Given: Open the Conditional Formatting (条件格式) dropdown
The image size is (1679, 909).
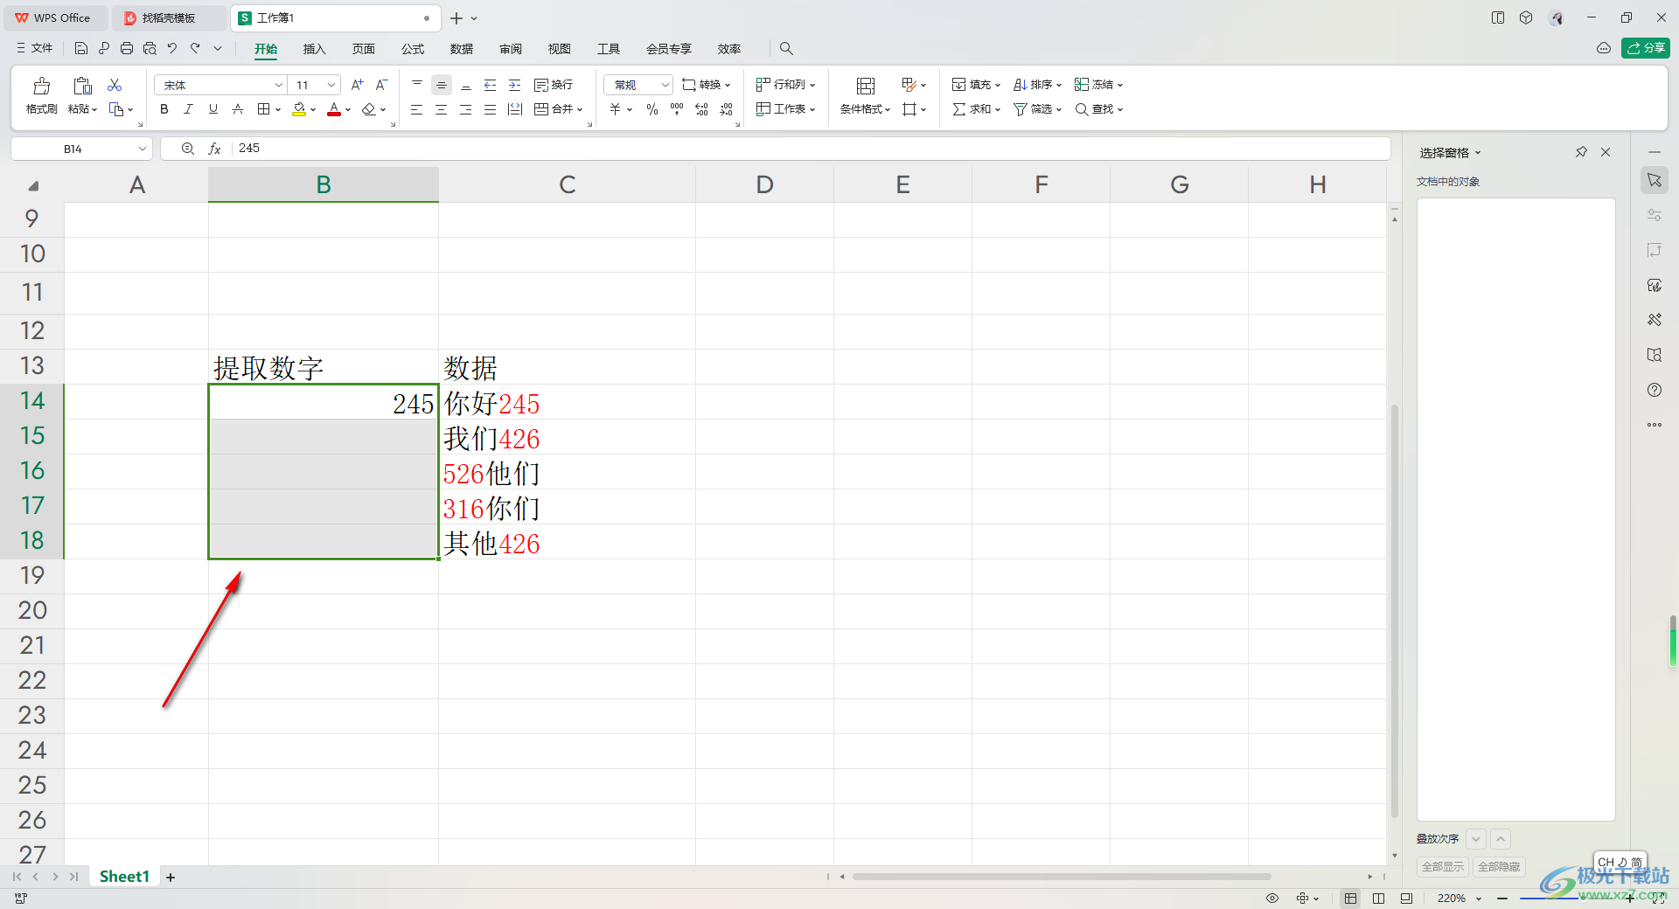Looking at the screenshot, I should (865, 109).
